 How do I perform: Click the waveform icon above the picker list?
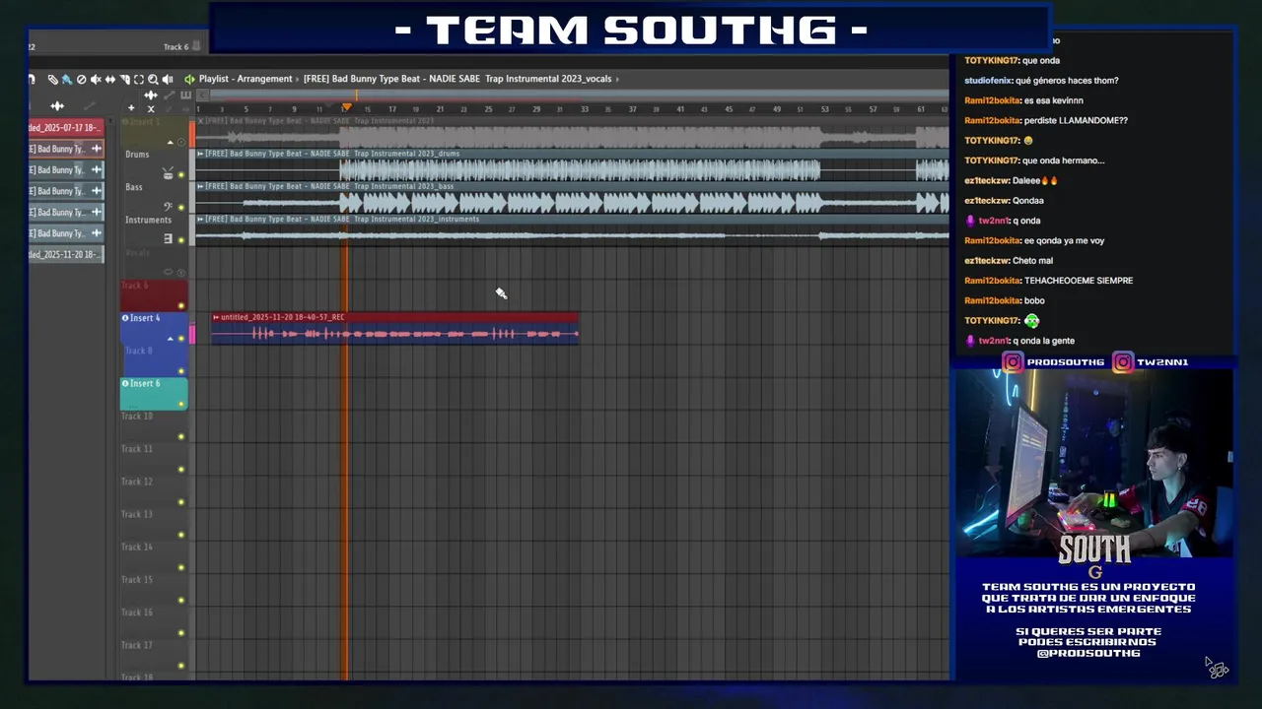click(57, 106)
